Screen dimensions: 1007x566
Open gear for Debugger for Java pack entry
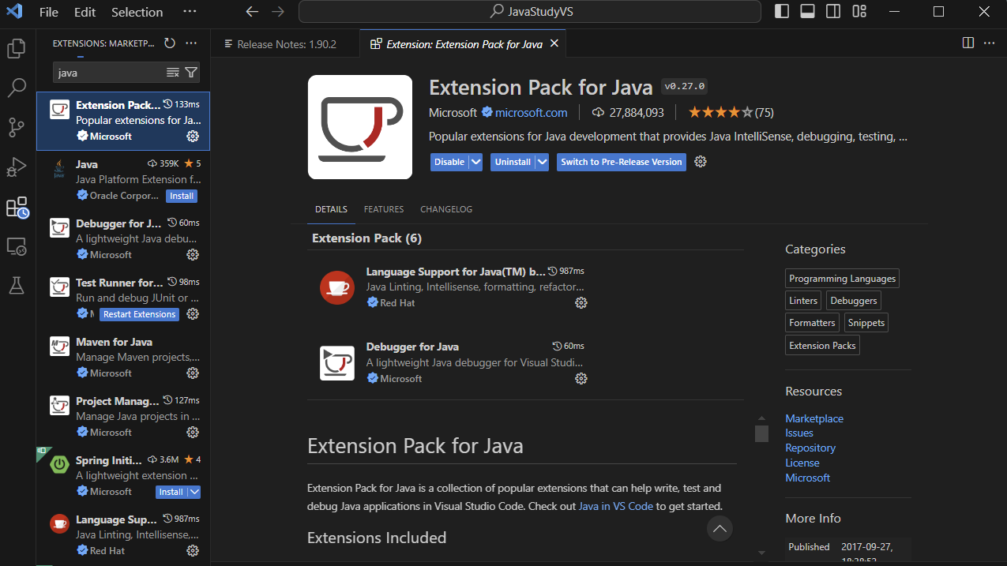(x=581, y=379)
